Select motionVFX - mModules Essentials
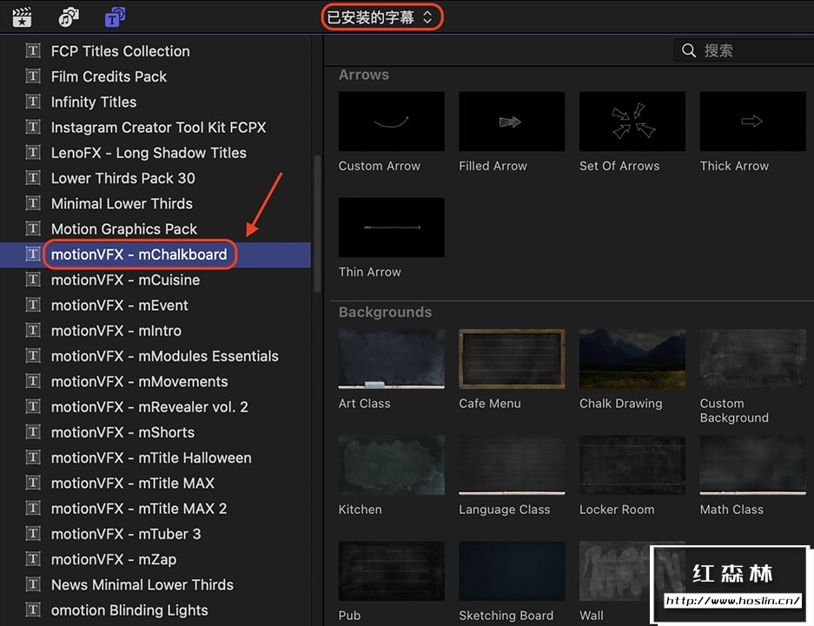814x626 pixels. coord(165,356)
